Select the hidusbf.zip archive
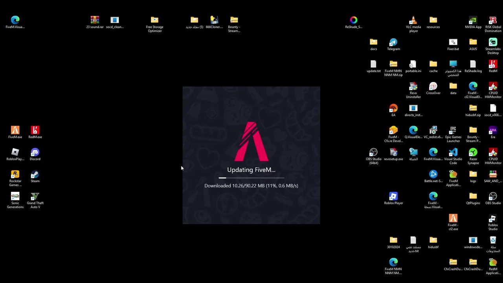 (x=473, y=110)
